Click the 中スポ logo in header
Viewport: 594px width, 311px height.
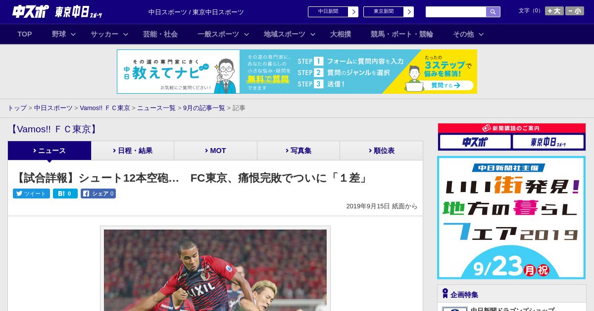pyautogui.click(x=30, y=11)
